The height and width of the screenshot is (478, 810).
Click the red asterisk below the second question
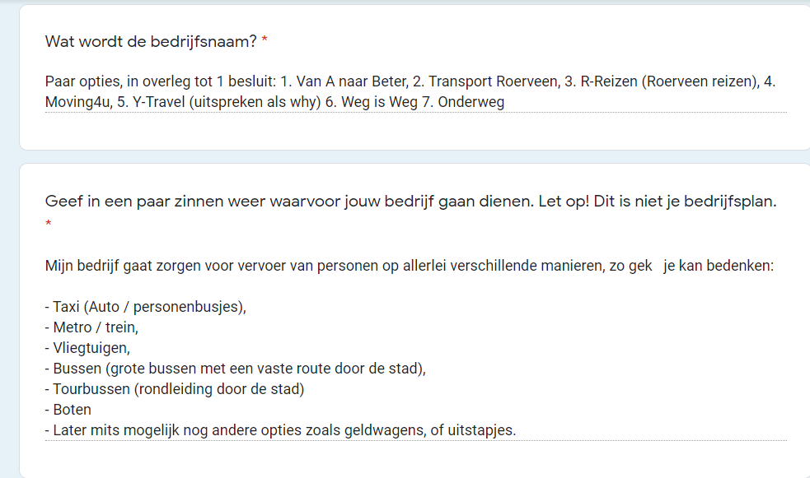coord(49,224)
